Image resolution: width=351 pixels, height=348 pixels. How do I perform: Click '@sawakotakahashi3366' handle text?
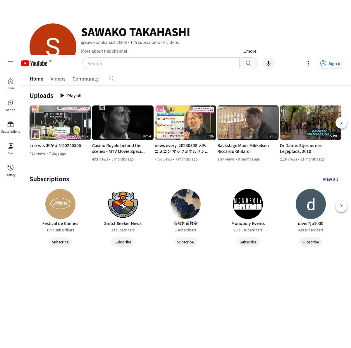click(104, 42)
